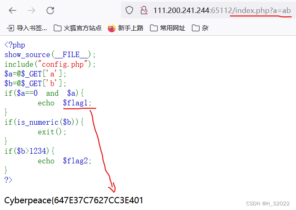296x210 pixels.
Task: Open the tracking protection shield icon
Action: [x=129, y=10]
